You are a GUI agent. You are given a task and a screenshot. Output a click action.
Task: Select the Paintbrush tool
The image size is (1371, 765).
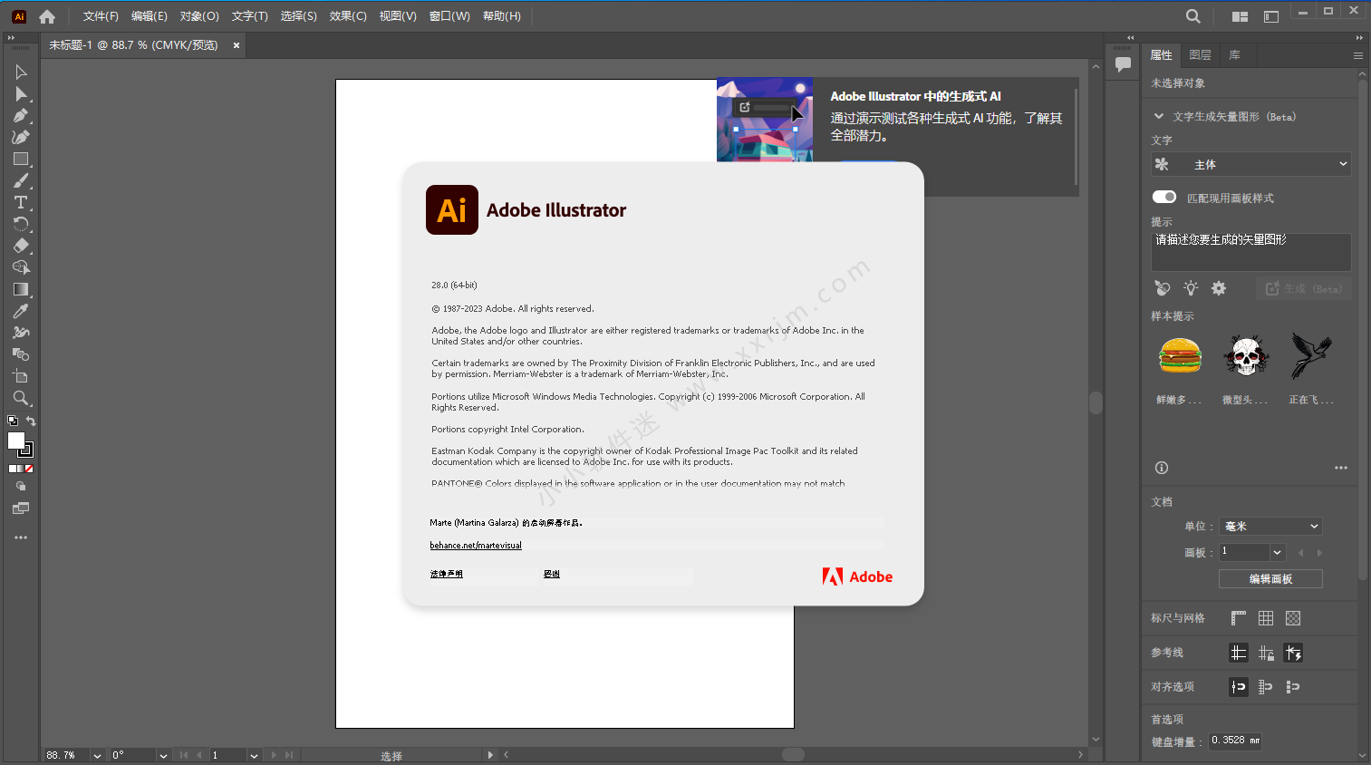(x=21, y=181)
